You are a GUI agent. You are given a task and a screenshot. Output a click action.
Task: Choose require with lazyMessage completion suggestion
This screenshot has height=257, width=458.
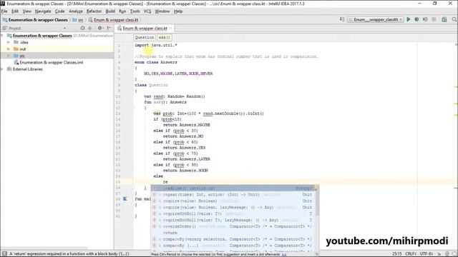(x=233, y=207)
